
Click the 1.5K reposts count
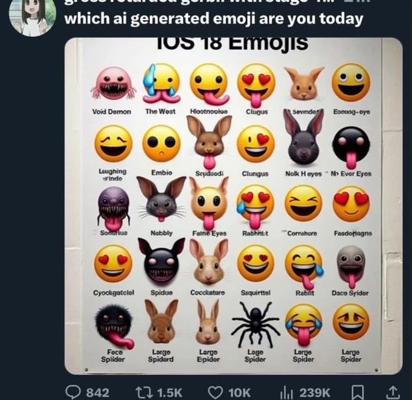pyautogui.click(x=169, y=392)
